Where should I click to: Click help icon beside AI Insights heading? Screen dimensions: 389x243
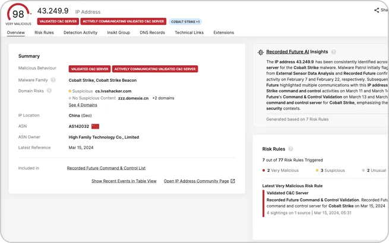(x=334, y=52)
